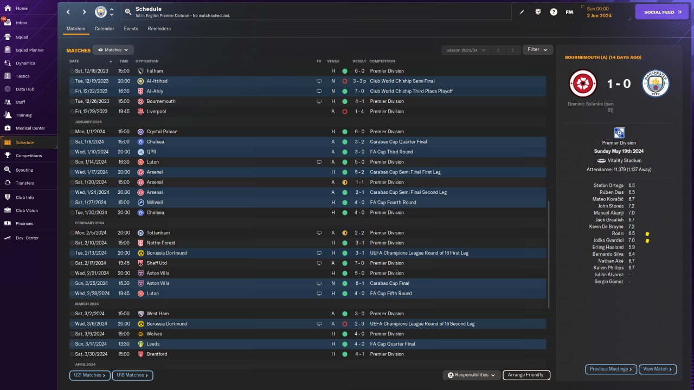Image resolution: width=694 pixels, height=390 pixels.
Task: Open the Staff section
Action: pyautogui.click(x=21, y=102)
